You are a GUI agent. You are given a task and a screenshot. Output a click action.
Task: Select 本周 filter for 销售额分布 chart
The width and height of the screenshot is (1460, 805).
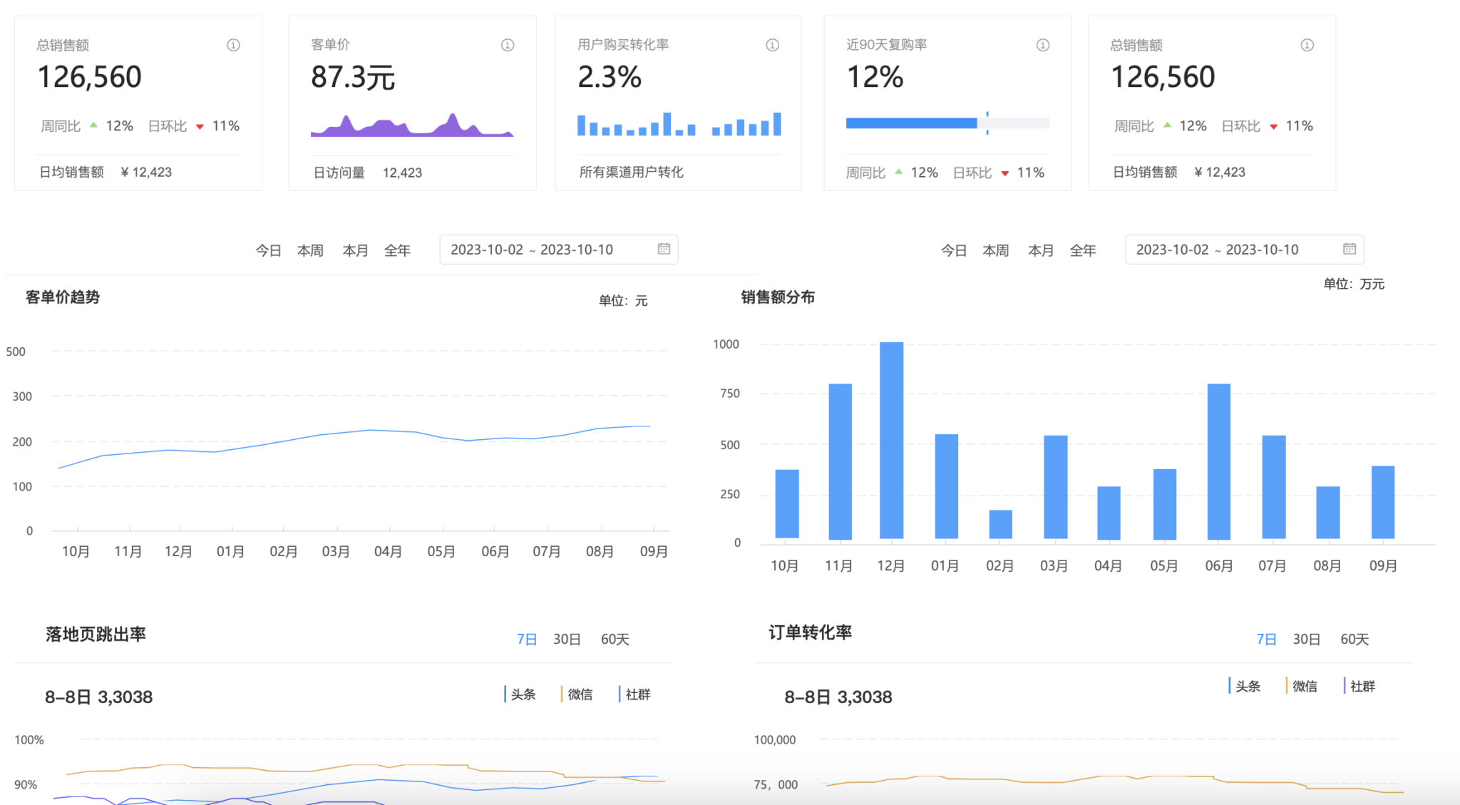995,250
